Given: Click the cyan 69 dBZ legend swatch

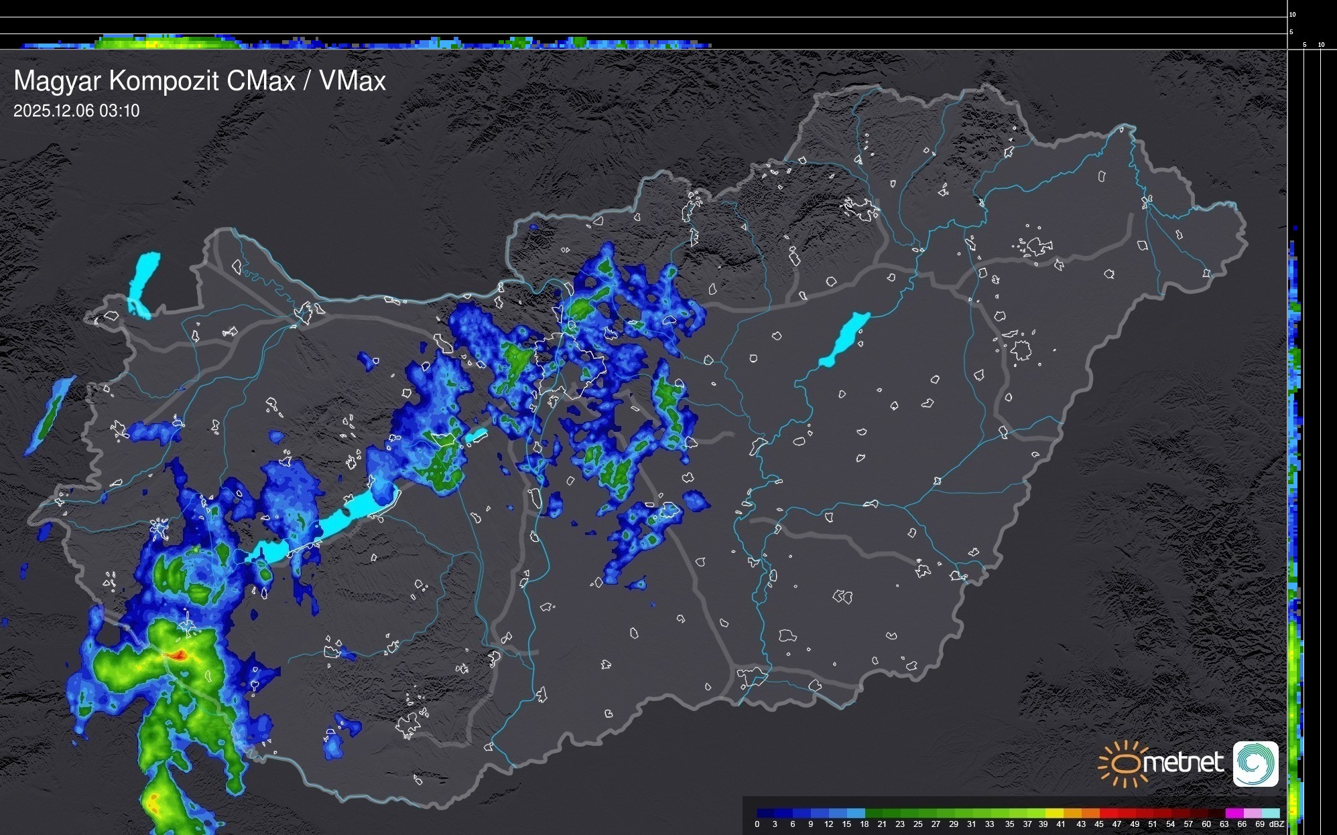Looking at the screenshot, I should click(1271, 813).
